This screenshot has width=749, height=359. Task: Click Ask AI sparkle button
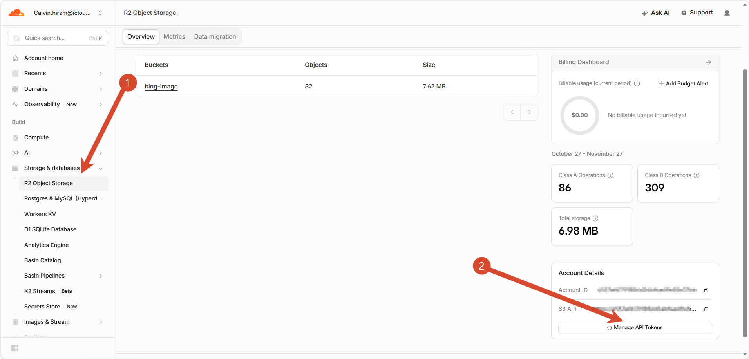(655, 13)
